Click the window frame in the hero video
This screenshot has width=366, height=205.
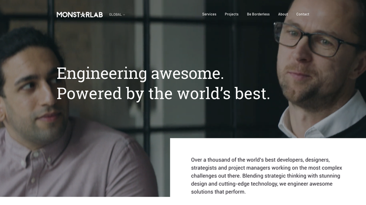pyautogui.click(x=146, y=70)
